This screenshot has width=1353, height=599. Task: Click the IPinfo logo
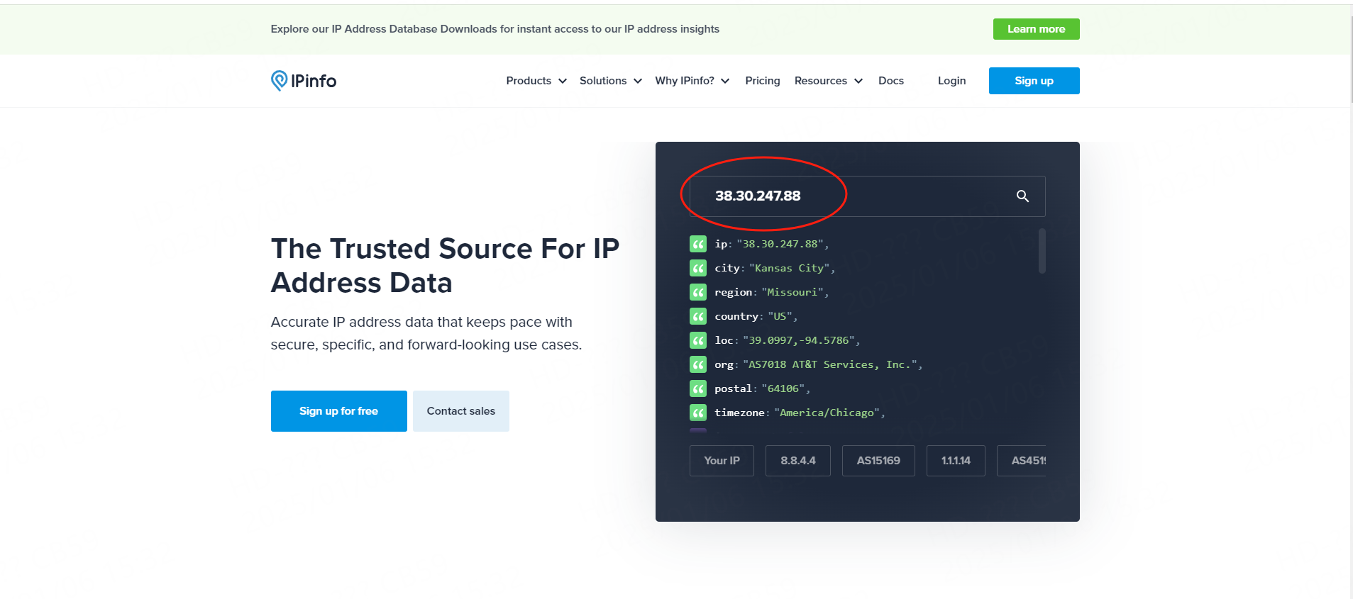coord(304,81)
